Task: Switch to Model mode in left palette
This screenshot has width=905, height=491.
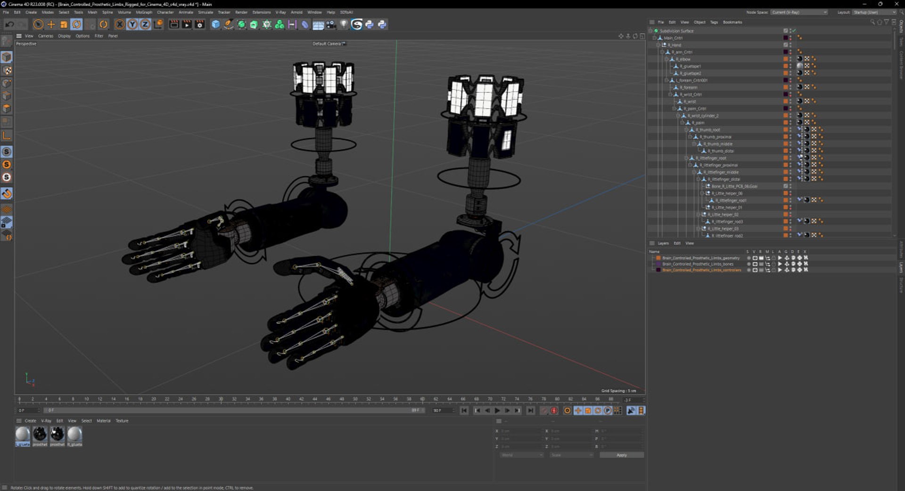Action: pos(7,57)
